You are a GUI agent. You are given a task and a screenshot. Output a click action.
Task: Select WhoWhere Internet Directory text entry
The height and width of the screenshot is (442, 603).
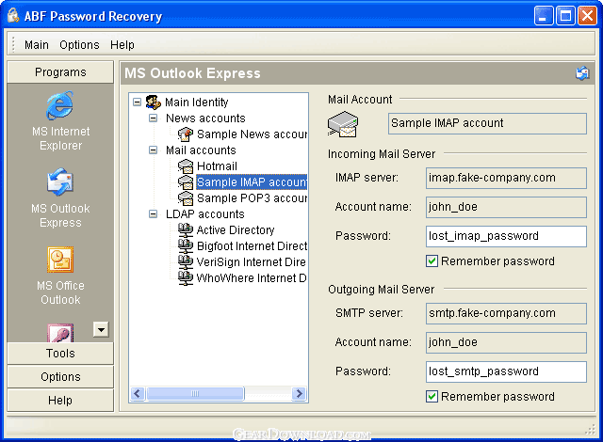(252, 277)
